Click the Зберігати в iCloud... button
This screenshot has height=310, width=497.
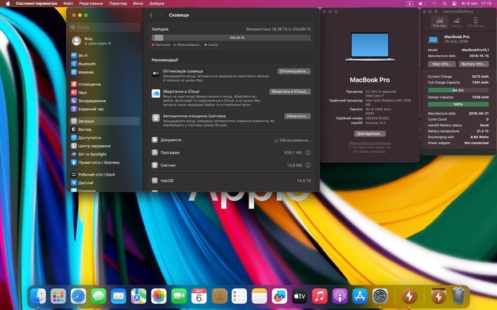click(x=290, y=91)
